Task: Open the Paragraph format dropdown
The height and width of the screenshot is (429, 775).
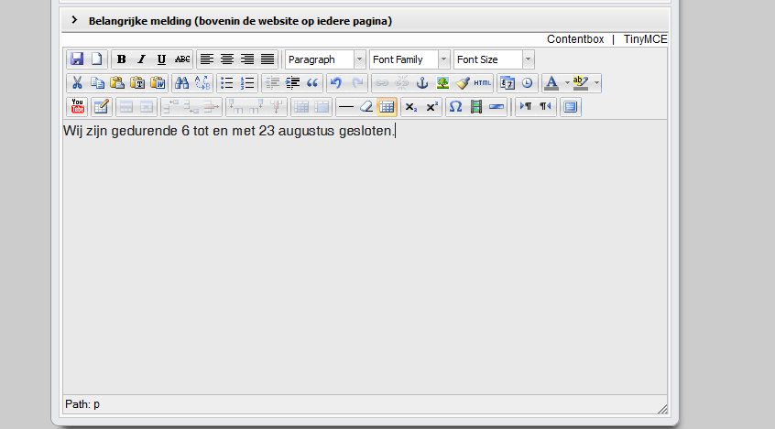Action: point(325,59)
